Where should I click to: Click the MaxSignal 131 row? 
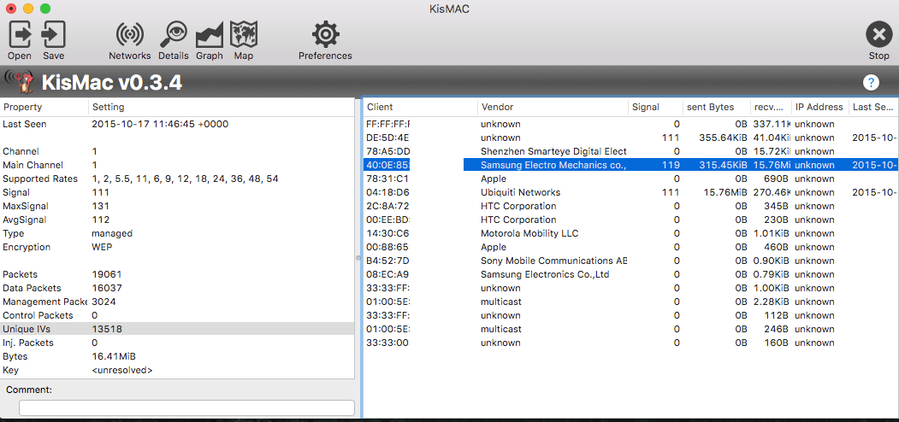[177, 206]
